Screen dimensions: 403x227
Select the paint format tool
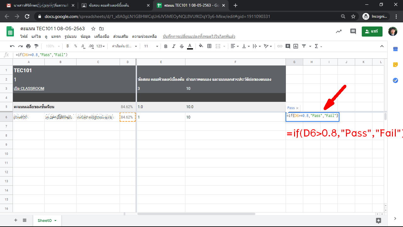[x=36, y=46]
